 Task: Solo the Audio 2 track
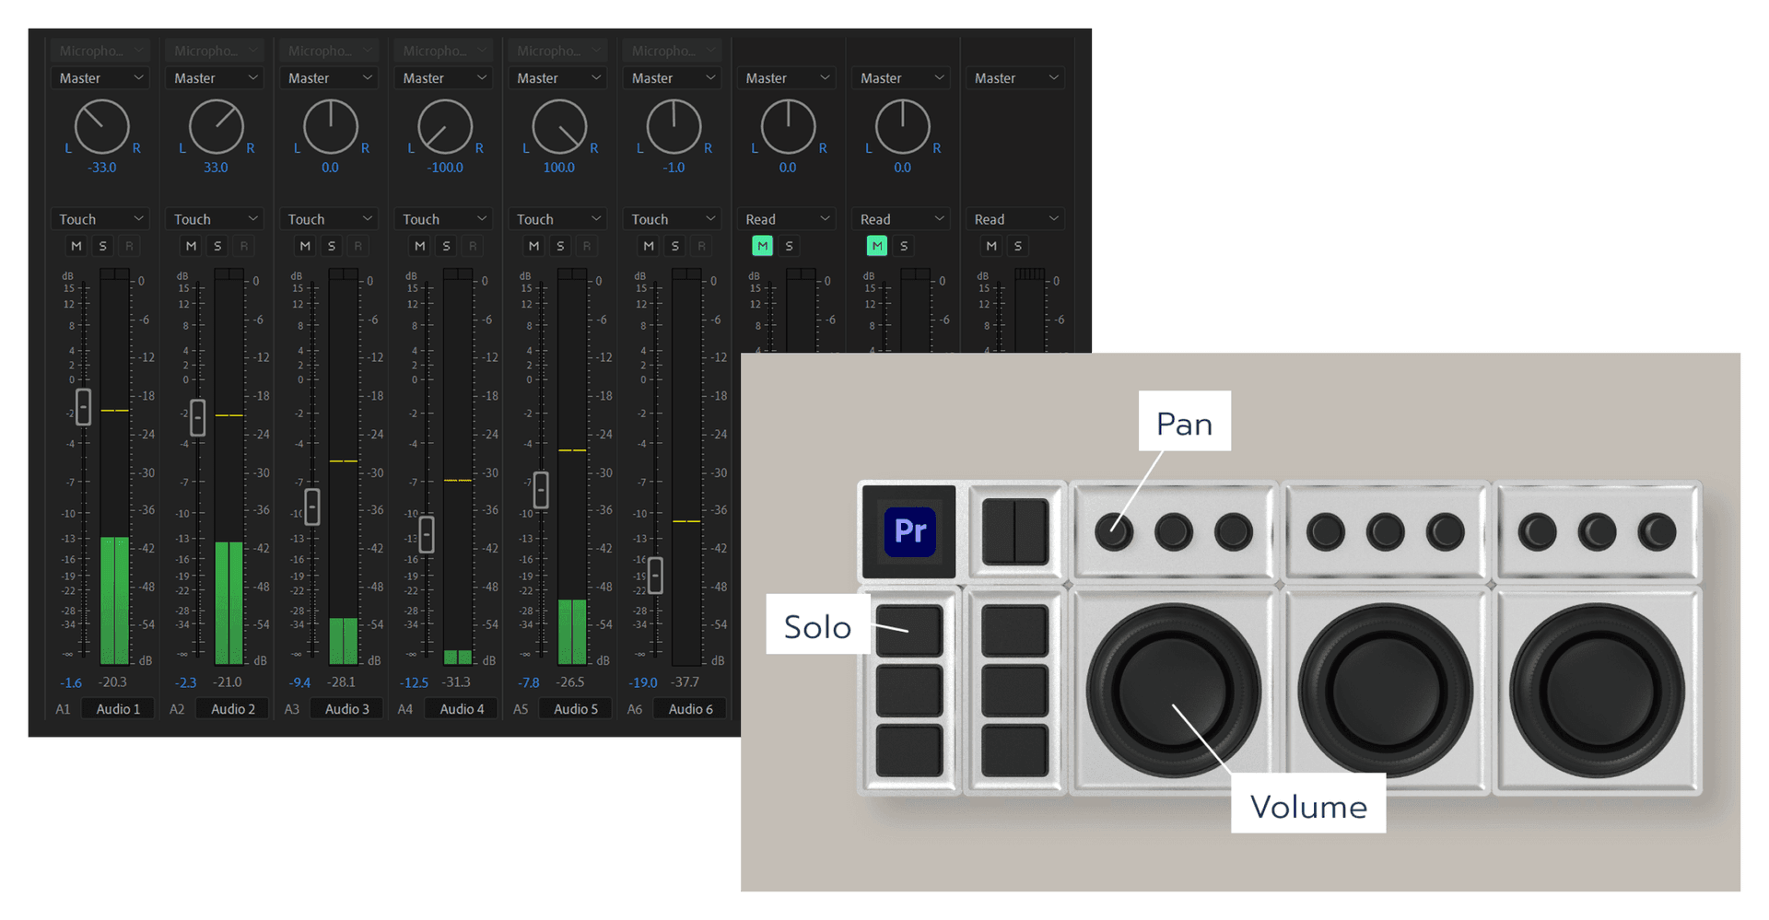click(x=217, y=245)
